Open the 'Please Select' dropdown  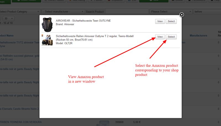tap(171, 12)
